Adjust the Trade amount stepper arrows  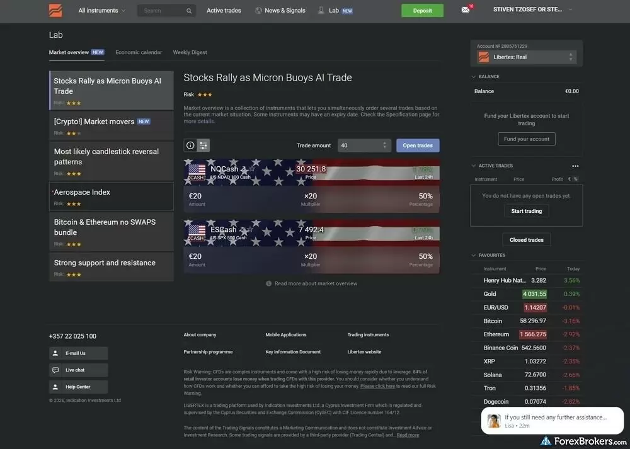[384, 145]
